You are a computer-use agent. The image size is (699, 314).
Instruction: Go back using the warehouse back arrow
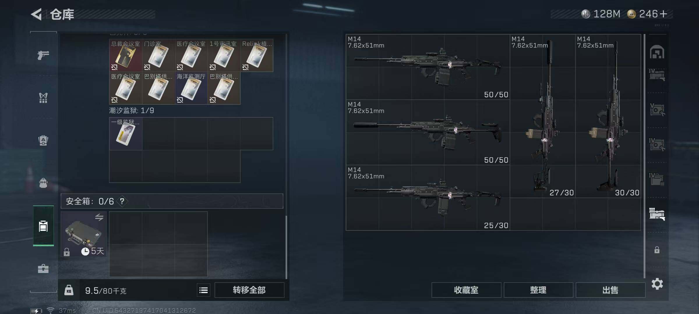[x=36, y=14]
